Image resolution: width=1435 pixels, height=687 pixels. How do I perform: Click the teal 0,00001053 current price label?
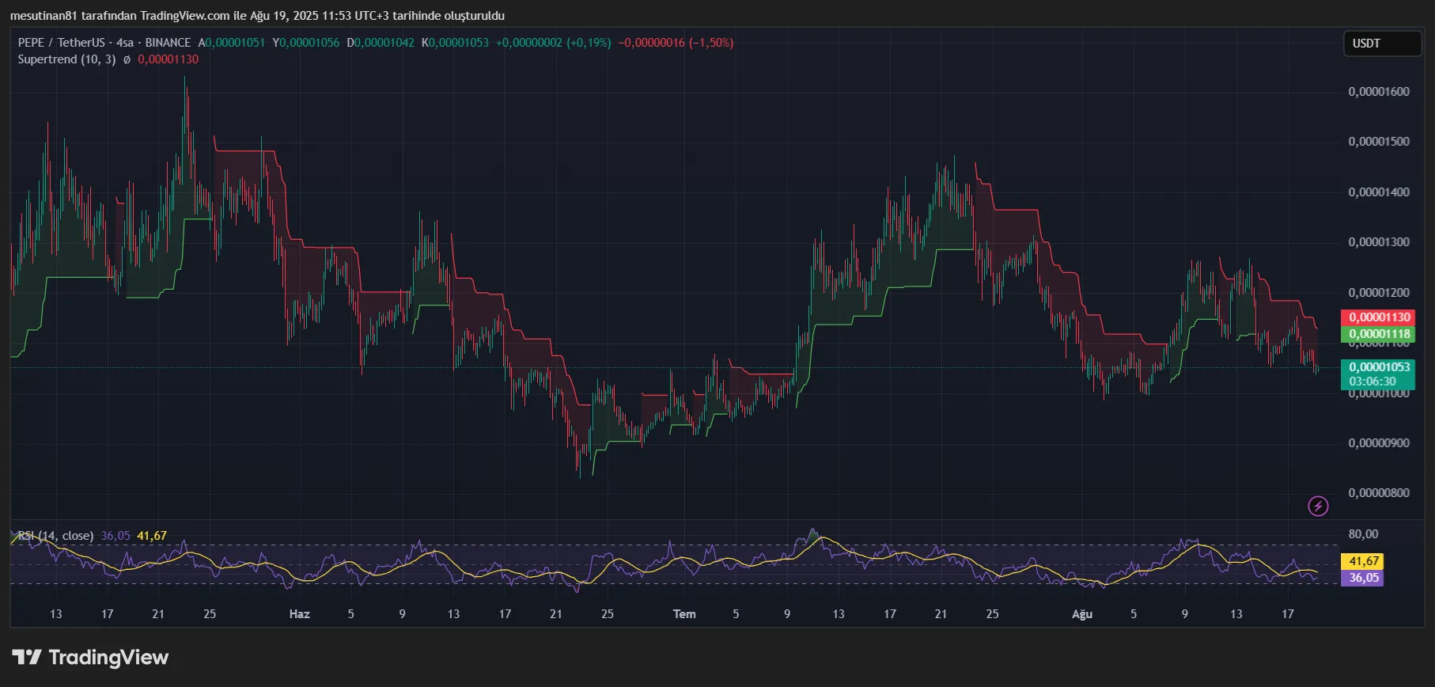1380,367
